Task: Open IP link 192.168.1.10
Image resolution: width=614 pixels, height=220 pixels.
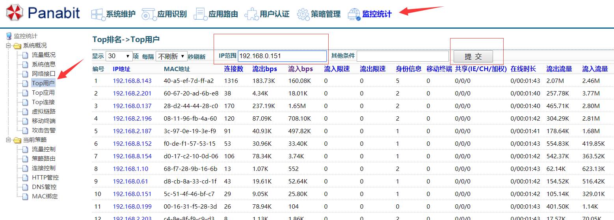Action: tap(130, 169)
